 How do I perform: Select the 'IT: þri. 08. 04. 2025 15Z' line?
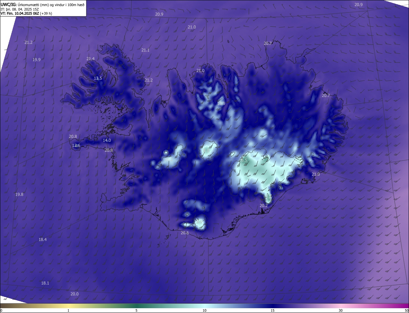pos(20,9)
